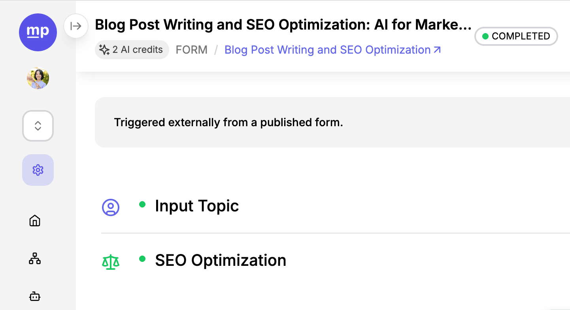Go to Home icon in sidebar
Viewport: 570px width, 310px height.
pos(35,220)
